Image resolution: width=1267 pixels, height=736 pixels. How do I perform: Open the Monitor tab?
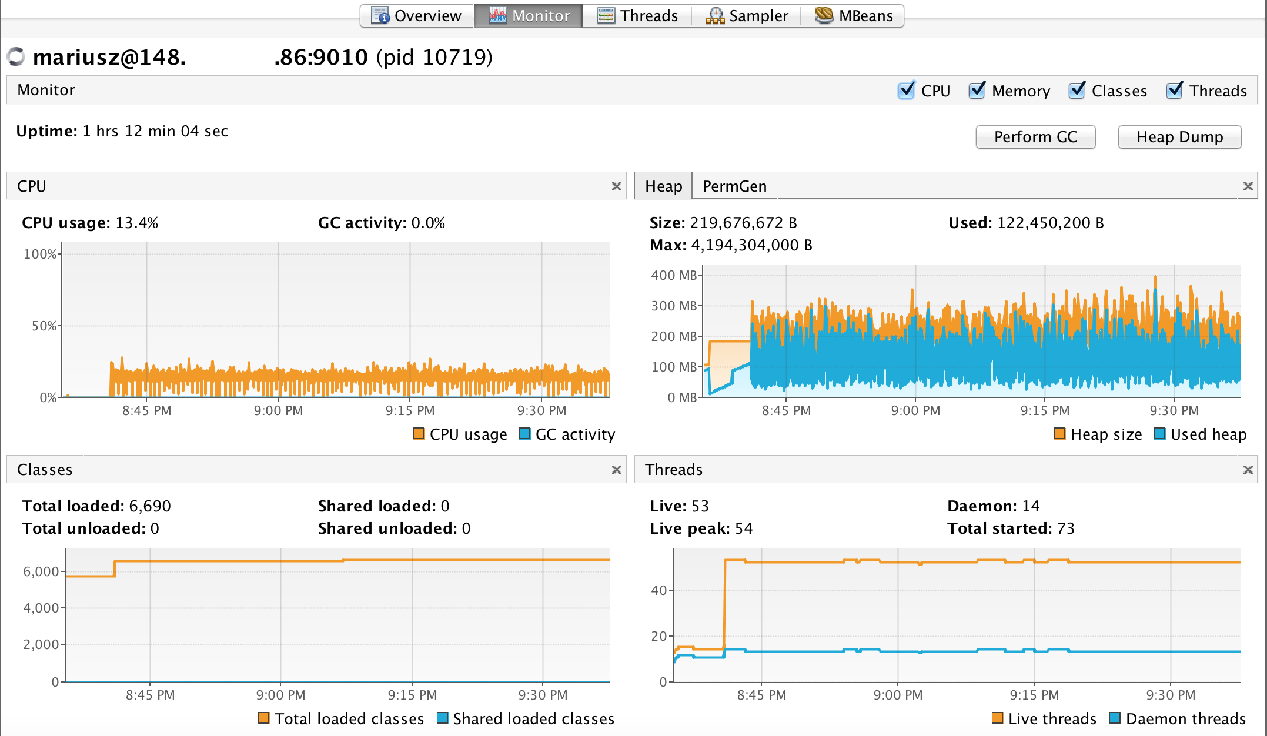click(529, 16)
